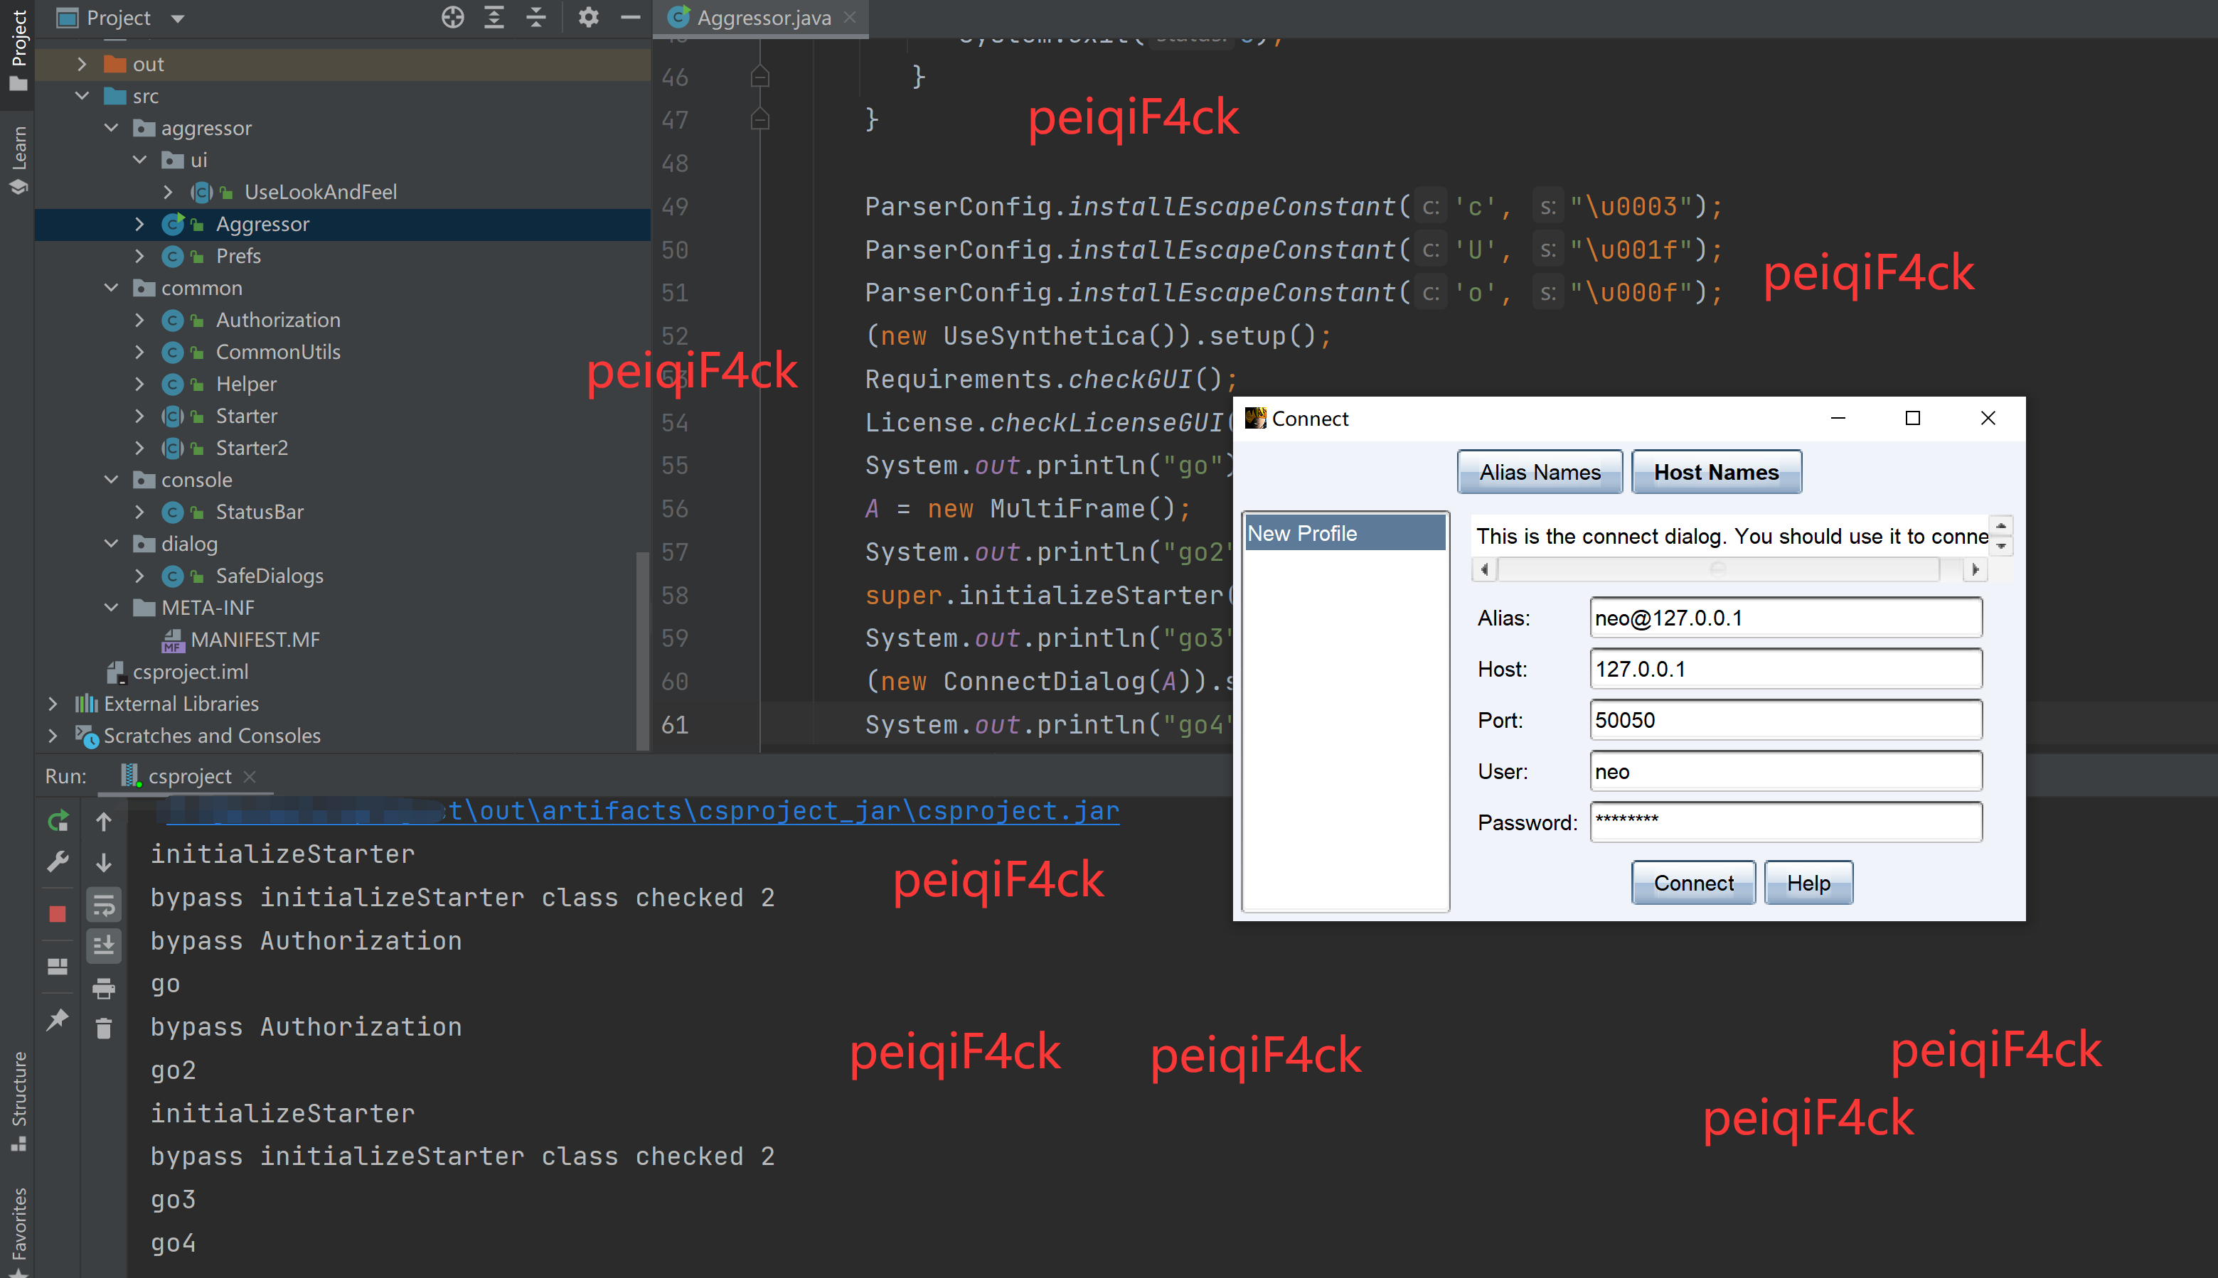Switch to the Aggressor.java editor tab
Viewport: 2218px width, 1278px height.
pyautogui.click(x=763, y=18)
